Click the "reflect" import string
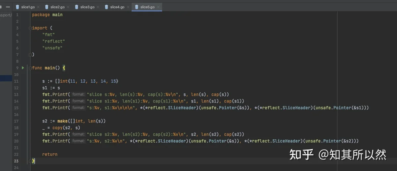The height and width of the screenshot is (171, 397). tap(54, 41)
